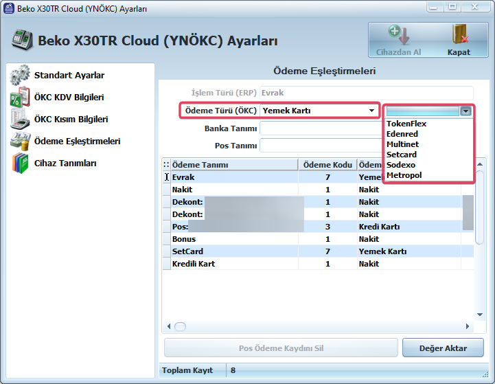Expand the Ödeme Türü (ÖKC) dropdown
Screen dimensions: 495x384
[371, 111]
